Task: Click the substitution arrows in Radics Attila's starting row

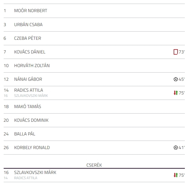Action: click(175, 93)
